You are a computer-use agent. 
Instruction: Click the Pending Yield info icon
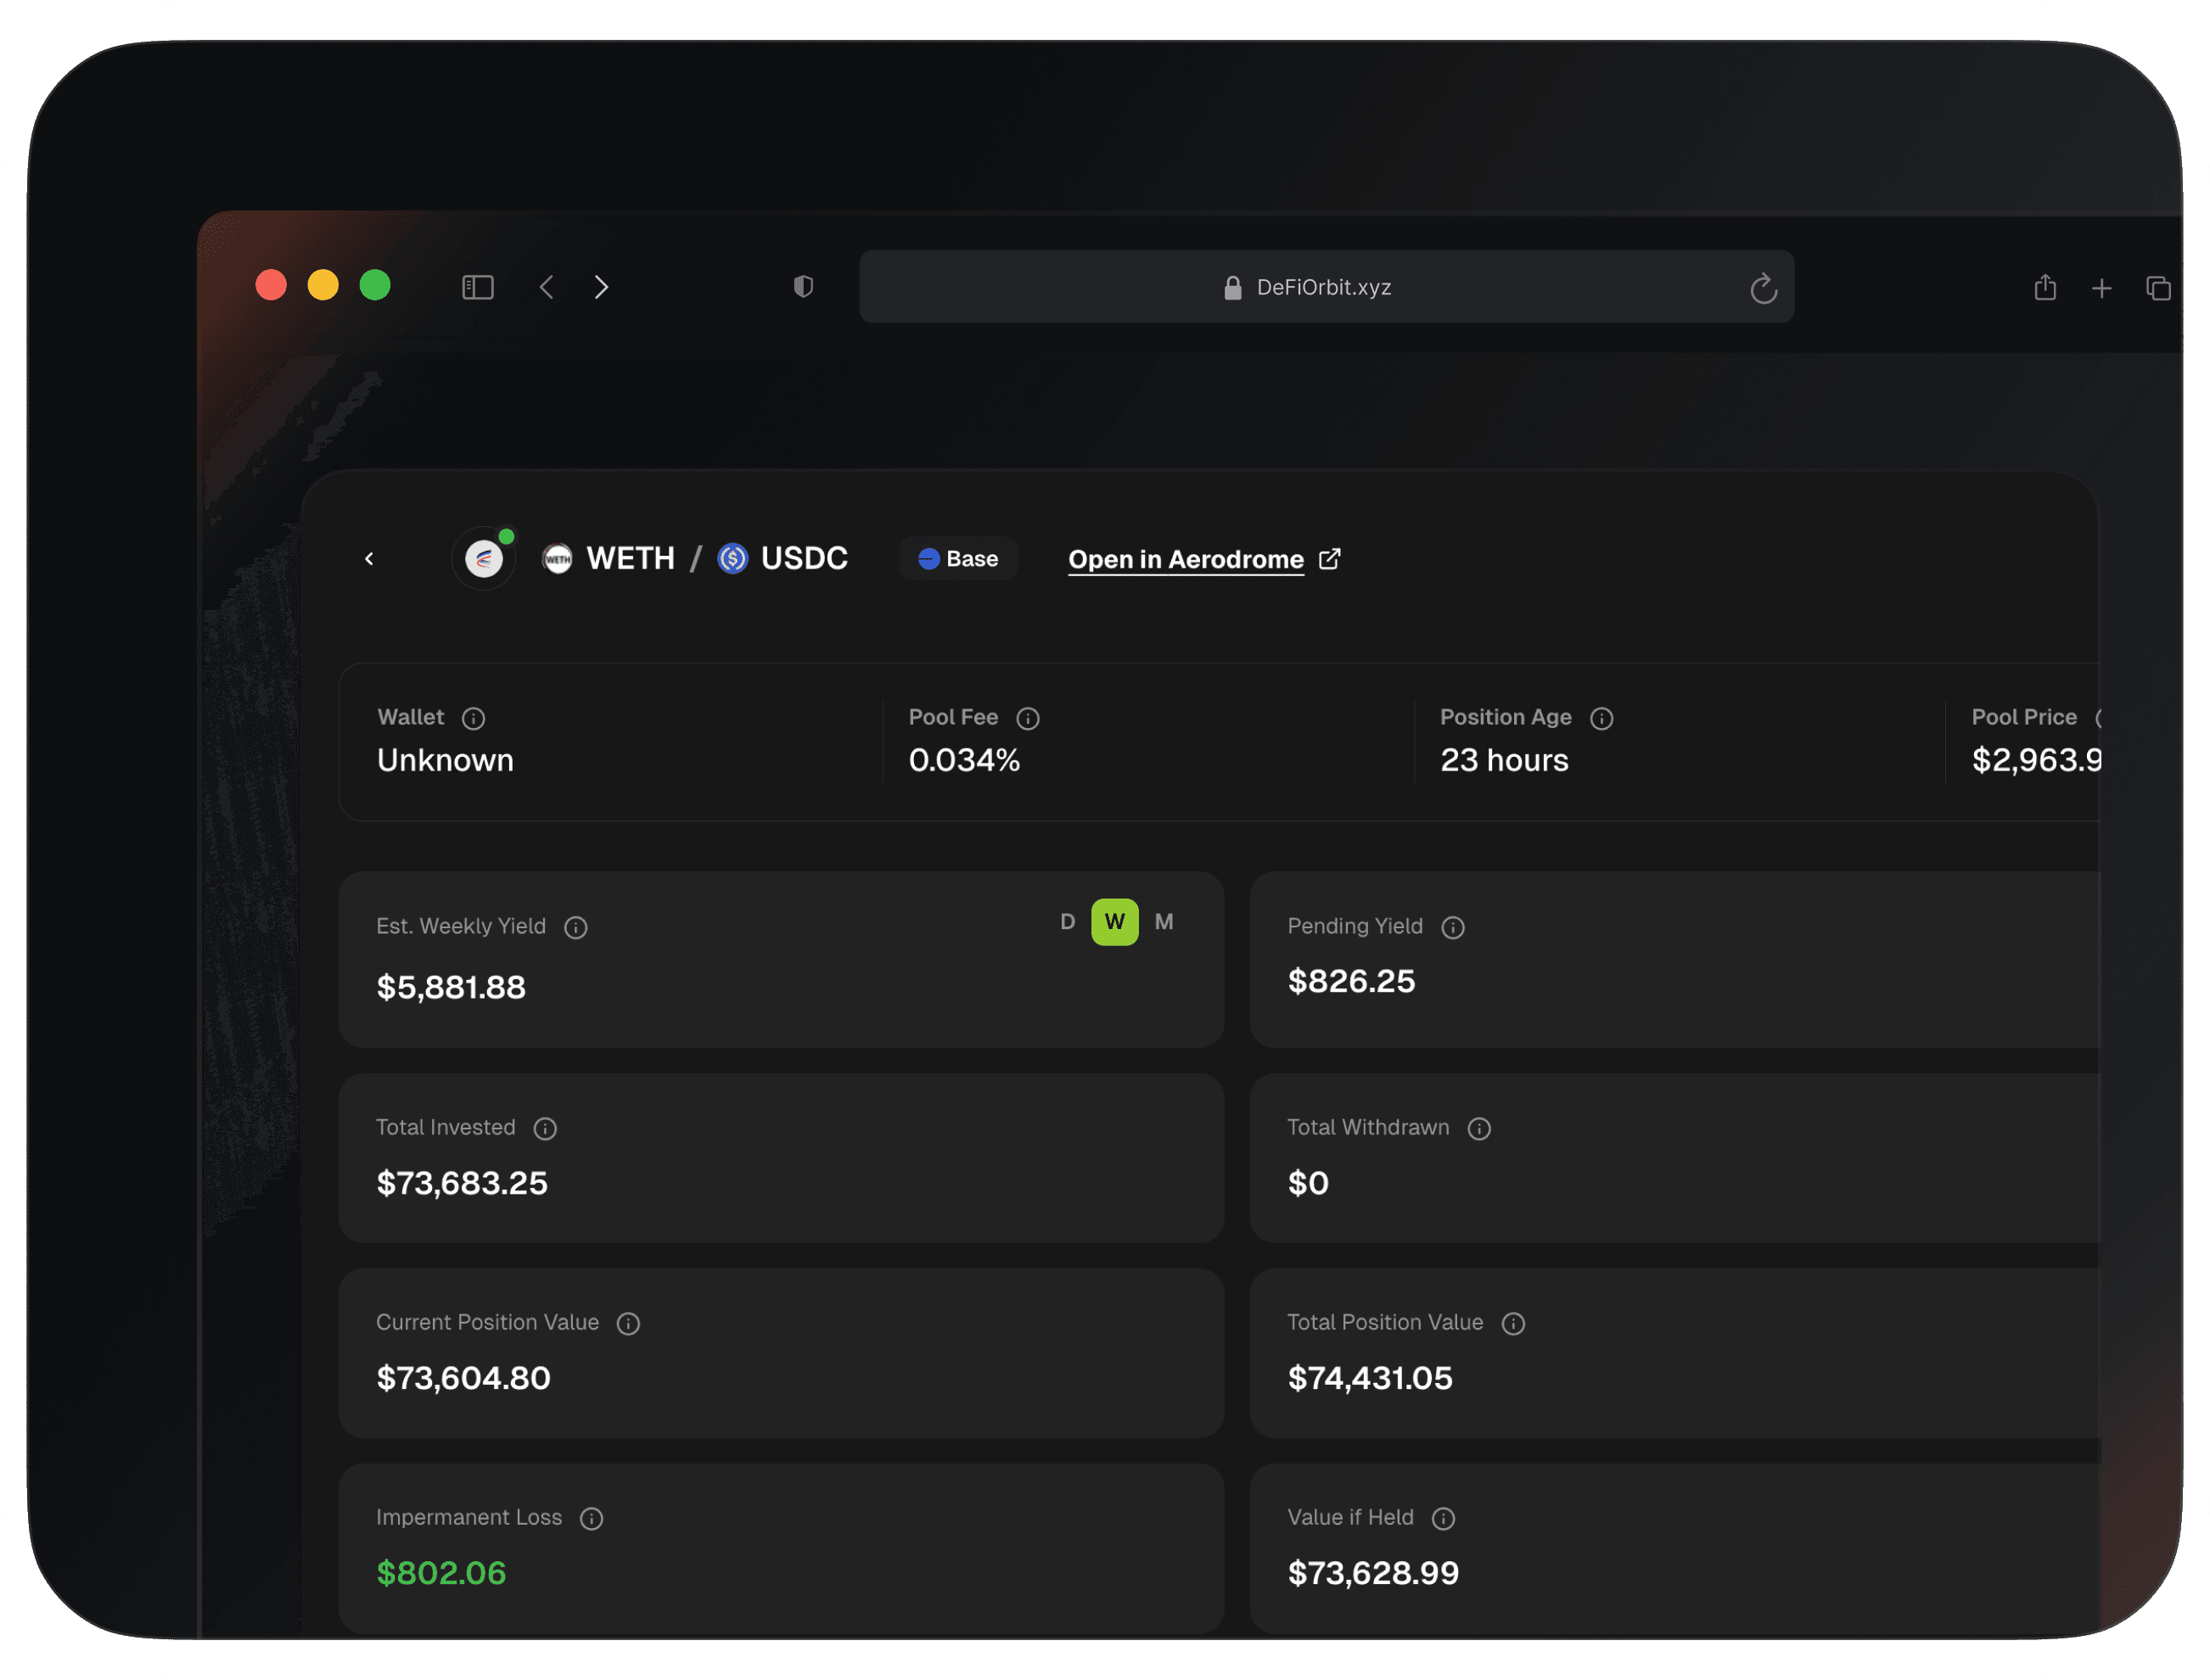(x=1453, y=927)
